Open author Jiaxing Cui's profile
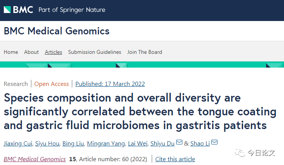This screenshot has height=165, width=284. pos(18,144)
